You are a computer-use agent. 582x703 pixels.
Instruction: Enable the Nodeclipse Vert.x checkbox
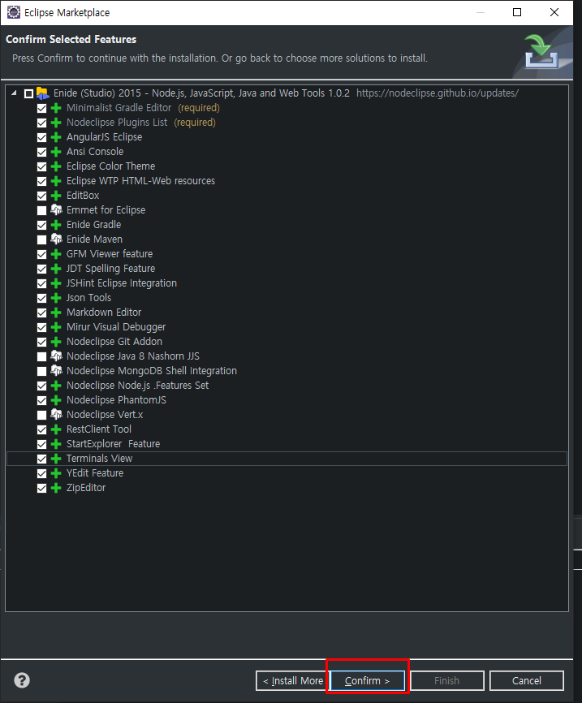pyautogui.click(x=41, y=415)
